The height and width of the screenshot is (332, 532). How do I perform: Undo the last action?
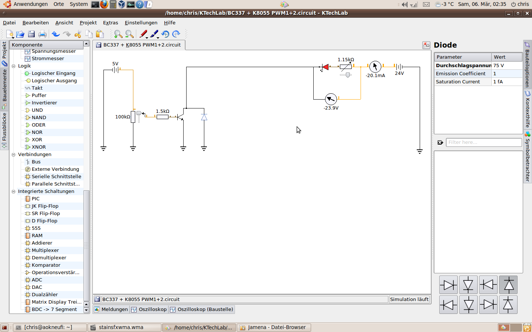56,34
